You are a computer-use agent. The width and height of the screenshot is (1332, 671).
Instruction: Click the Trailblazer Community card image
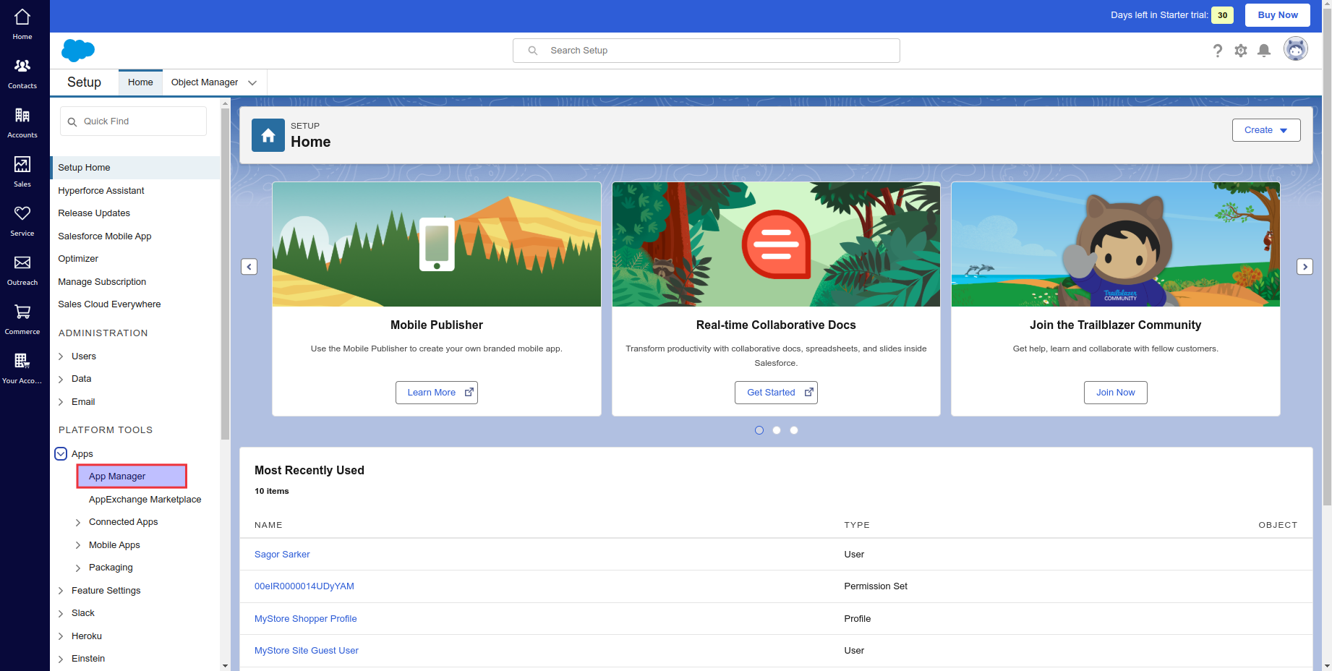point(1116,244)
